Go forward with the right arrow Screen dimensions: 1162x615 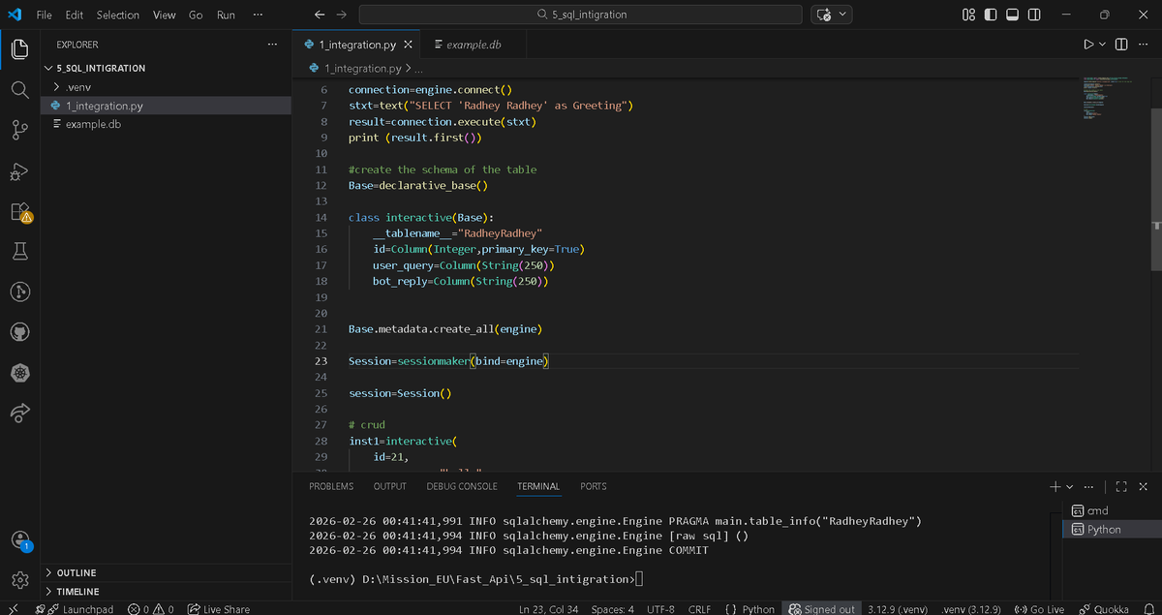click(342, 15)
